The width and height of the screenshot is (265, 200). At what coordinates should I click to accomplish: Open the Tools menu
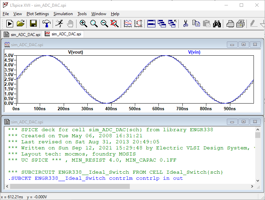click(82, 14)
